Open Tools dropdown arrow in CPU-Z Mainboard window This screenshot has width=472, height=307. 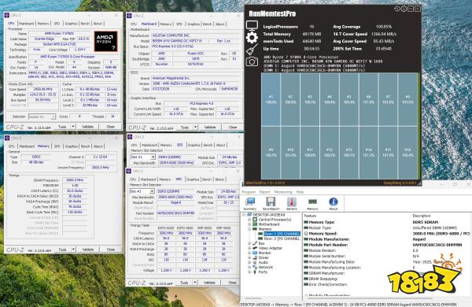(195, 128)
